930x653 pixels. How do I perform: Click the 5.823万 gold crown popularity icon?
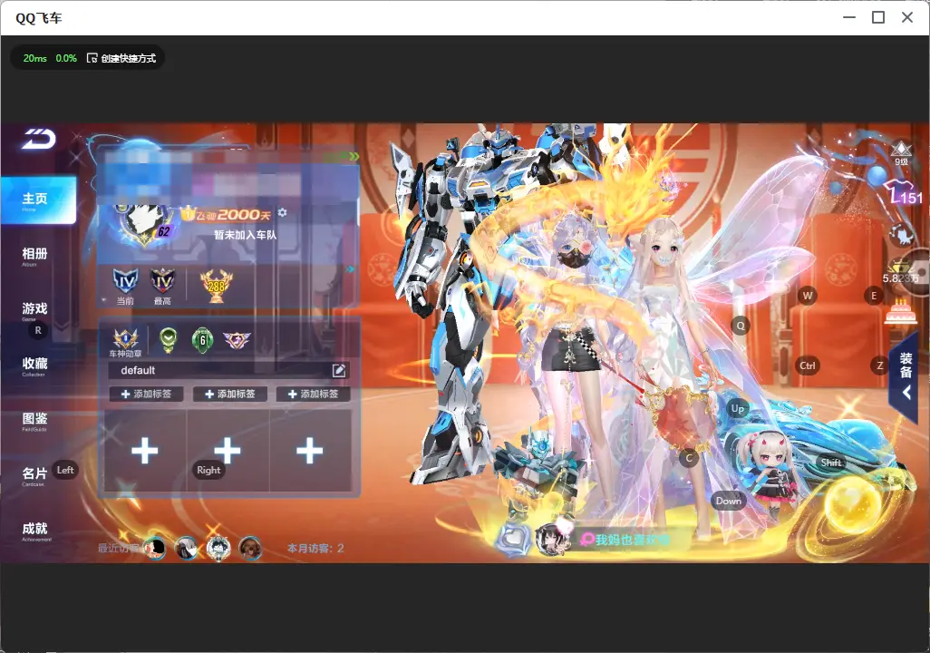click(901, 272)
